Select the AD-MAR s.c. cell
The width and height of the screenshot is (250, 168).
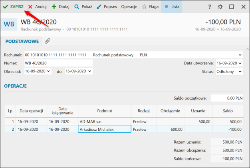(105, 122)
